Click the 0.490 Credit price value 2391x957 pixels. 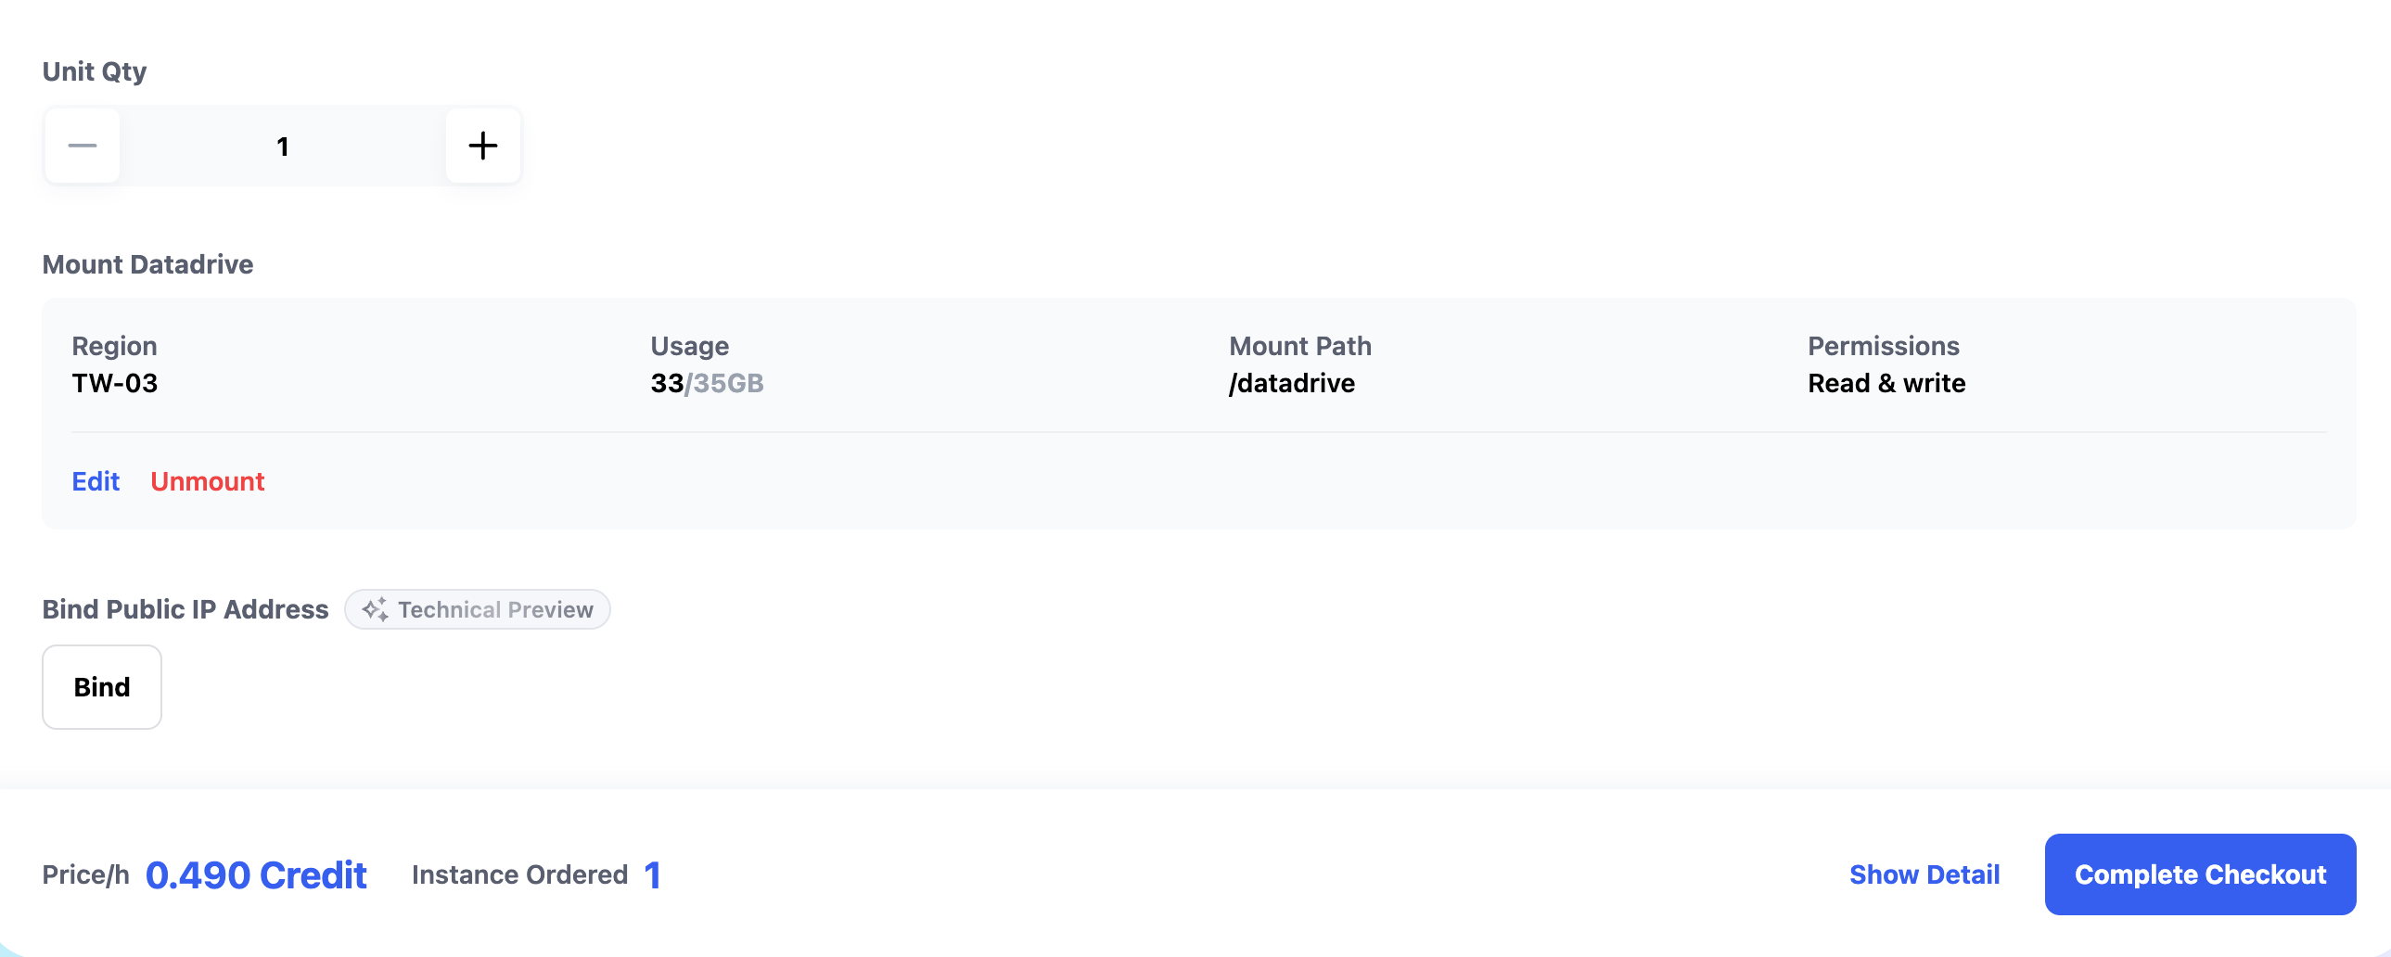click(x=256, y=874)
